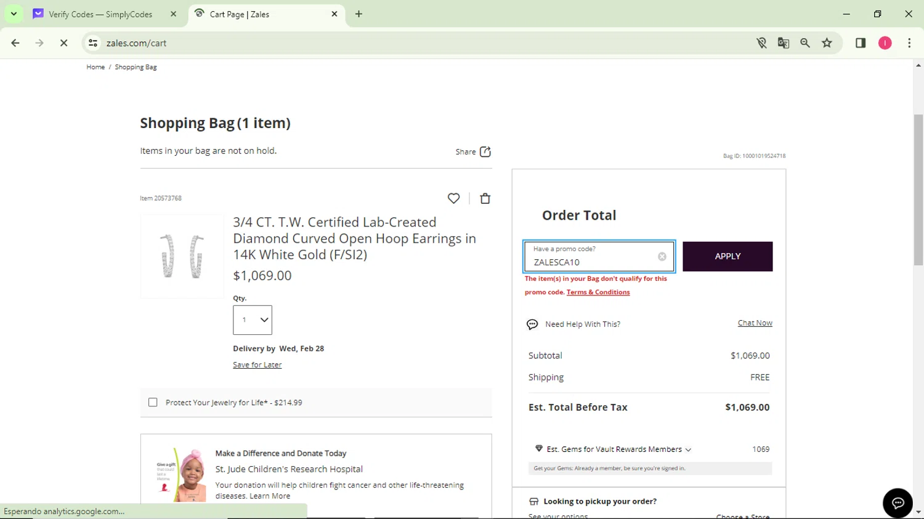Open the Terms & Conditions link
The height and width of the screenshot is (519, 924).
[x=598, y=292]
